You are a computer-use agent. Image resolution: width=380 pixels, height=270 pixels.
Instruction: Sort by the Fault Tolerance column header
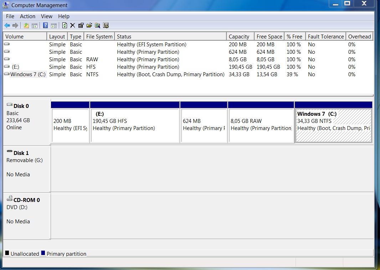pos(326,37)
